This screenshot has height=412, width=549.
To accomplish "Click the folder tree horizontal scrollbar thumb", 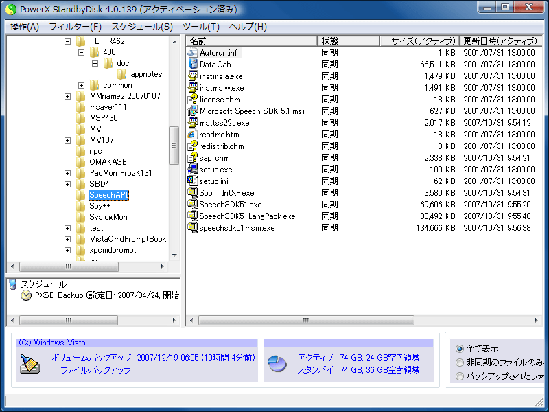I will (x=69, y=267).
